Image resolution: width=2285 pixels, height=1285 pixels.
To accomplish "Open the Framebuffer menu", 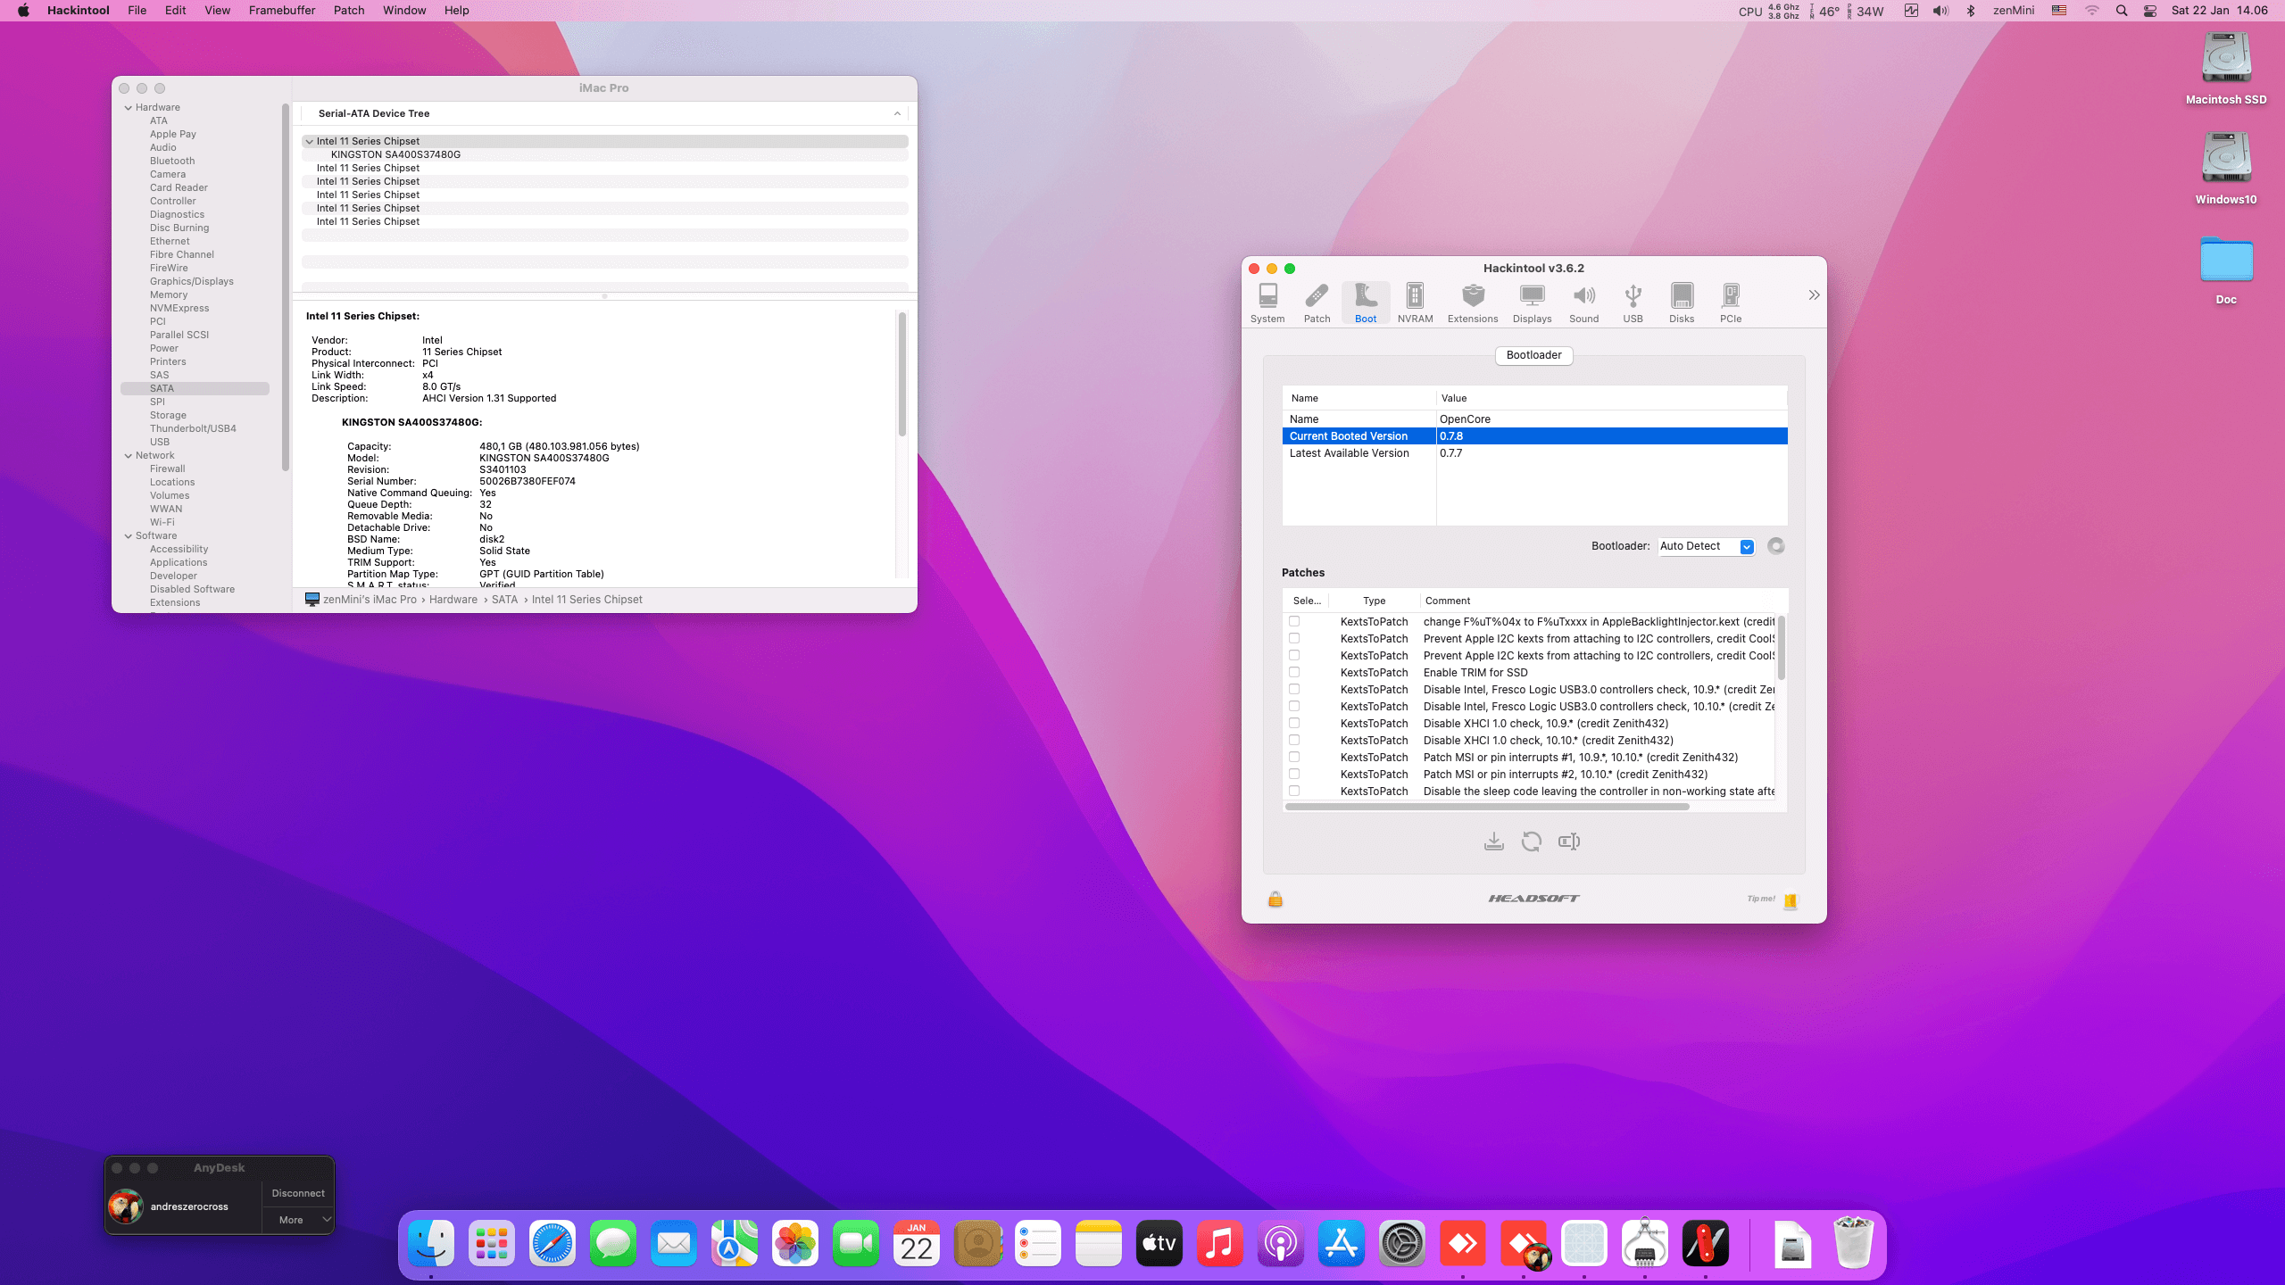I will (282, 11).
